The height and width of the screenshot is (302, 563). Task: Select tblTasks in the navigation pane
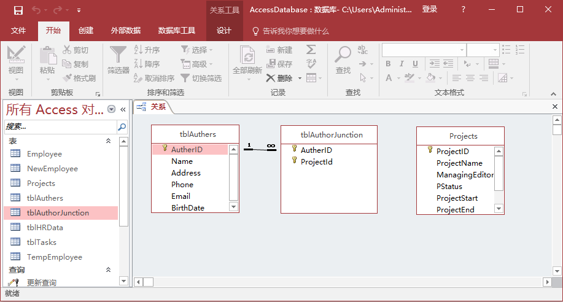(42, 242)
